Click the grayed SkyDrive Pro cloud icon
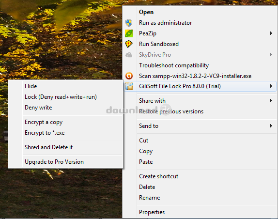Image resolution: width=278 pixels, height=219 pixels. tap(129, 55)
